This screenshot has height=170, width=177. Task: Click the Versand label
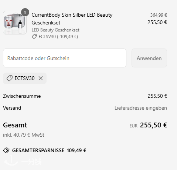coord(12,108)
